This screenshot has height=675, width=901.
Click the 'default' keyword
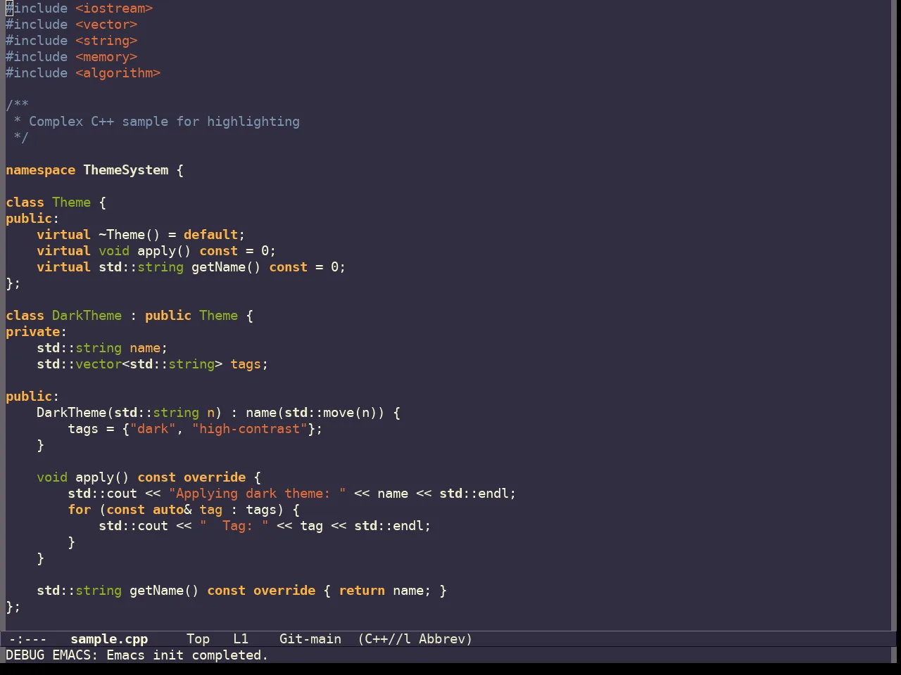[211, 235]
